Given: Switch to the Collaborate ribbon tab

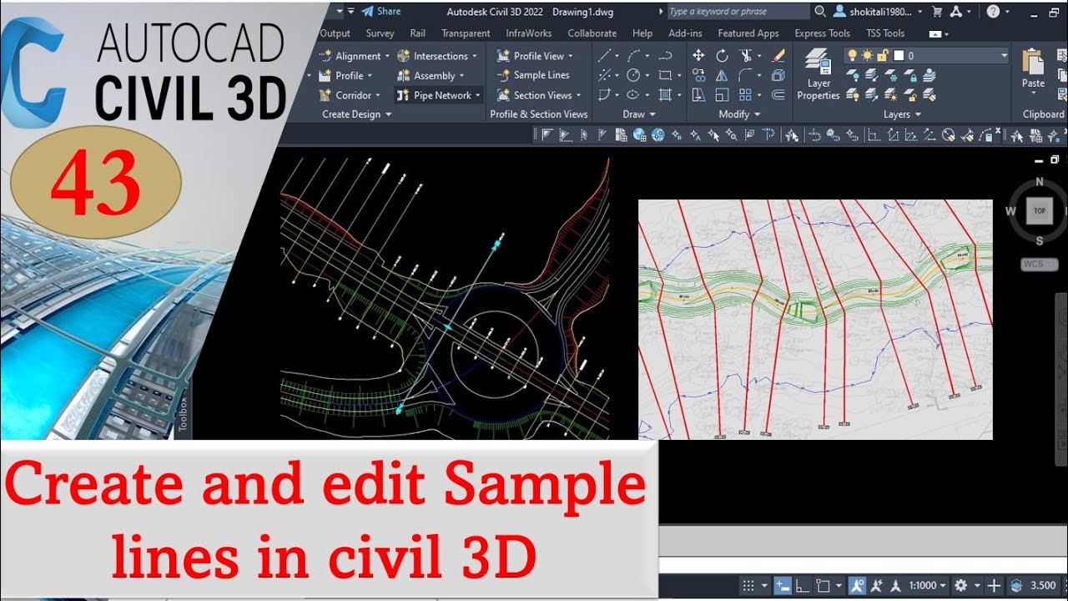Looking at the screenshot, I should click(592, 33).
